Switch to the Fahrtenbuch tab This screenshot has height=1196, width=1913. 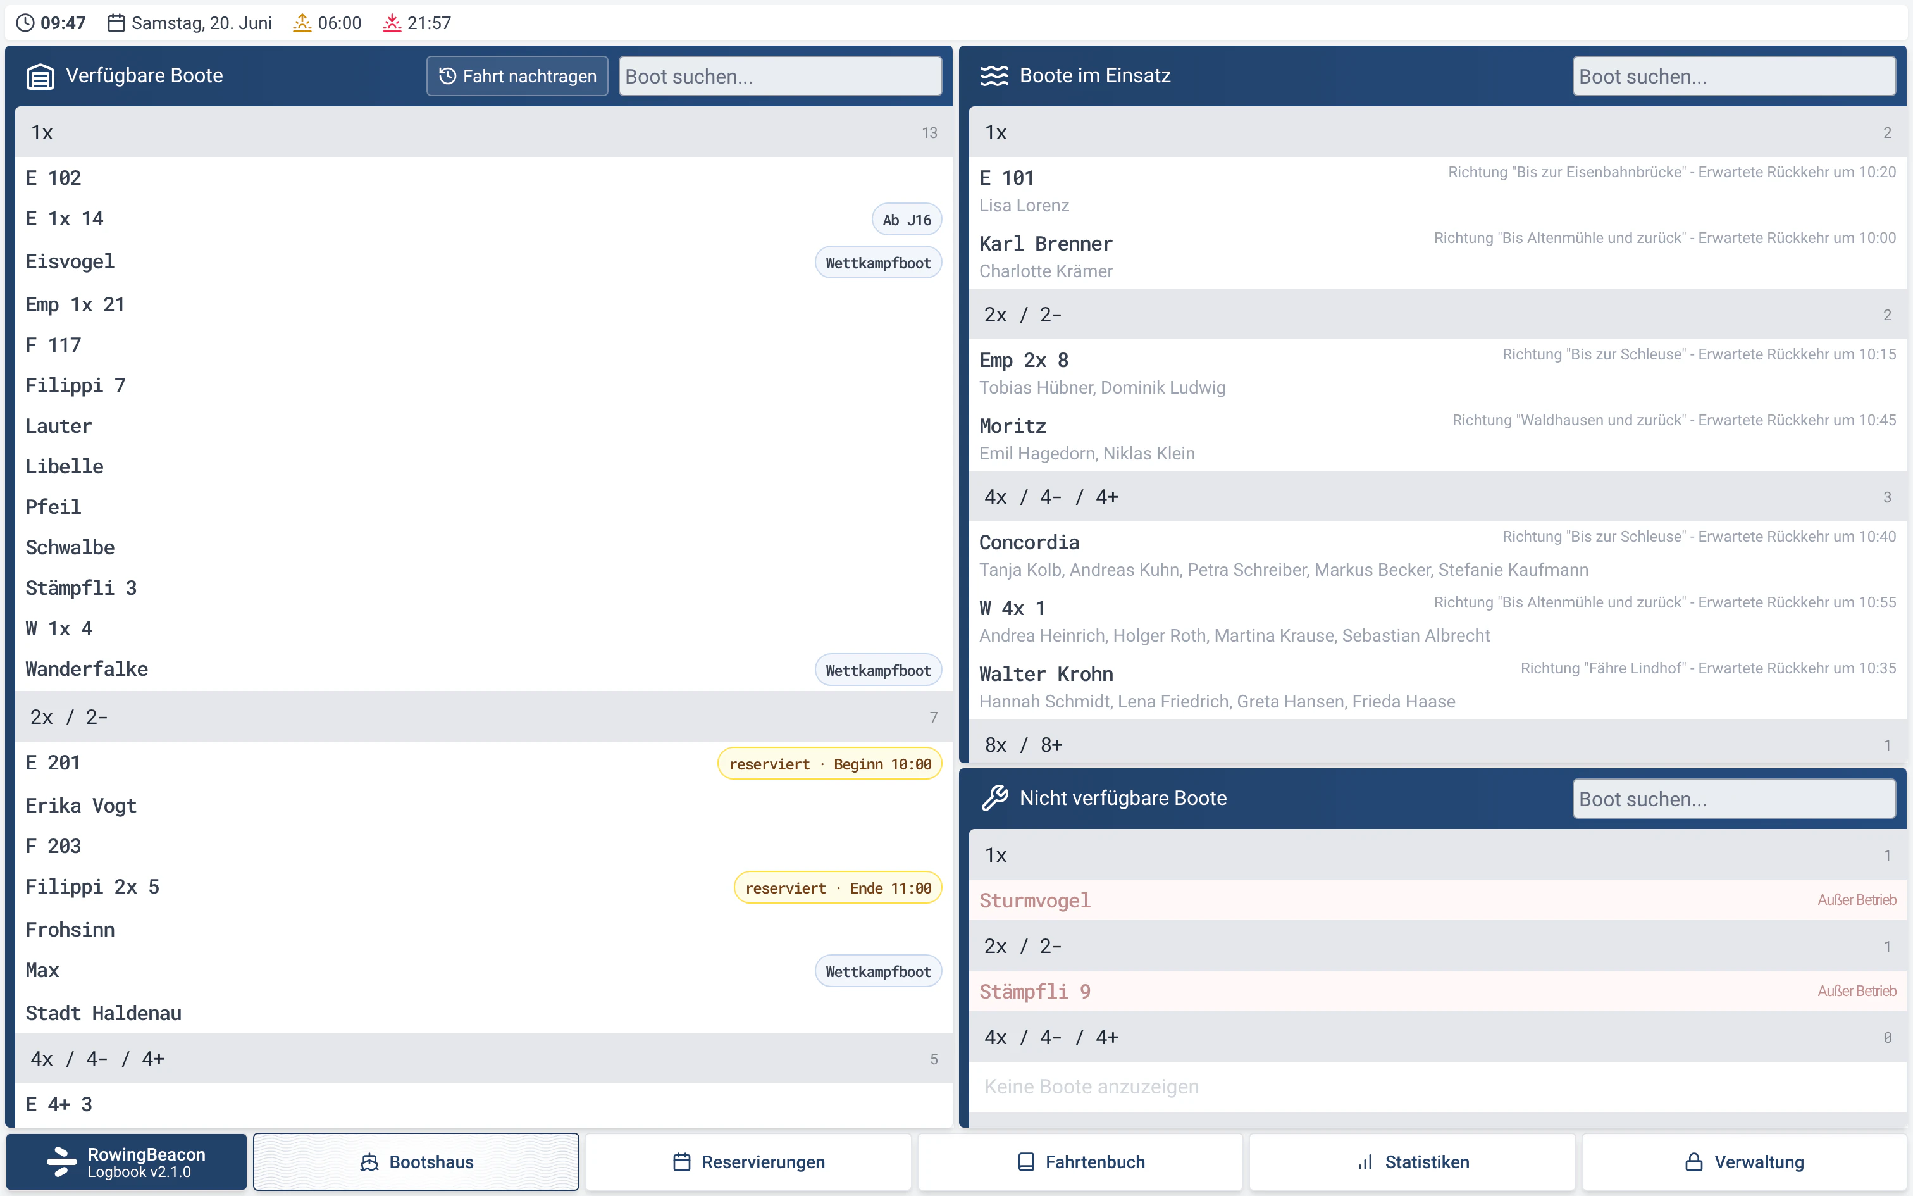(1080, 1161)
